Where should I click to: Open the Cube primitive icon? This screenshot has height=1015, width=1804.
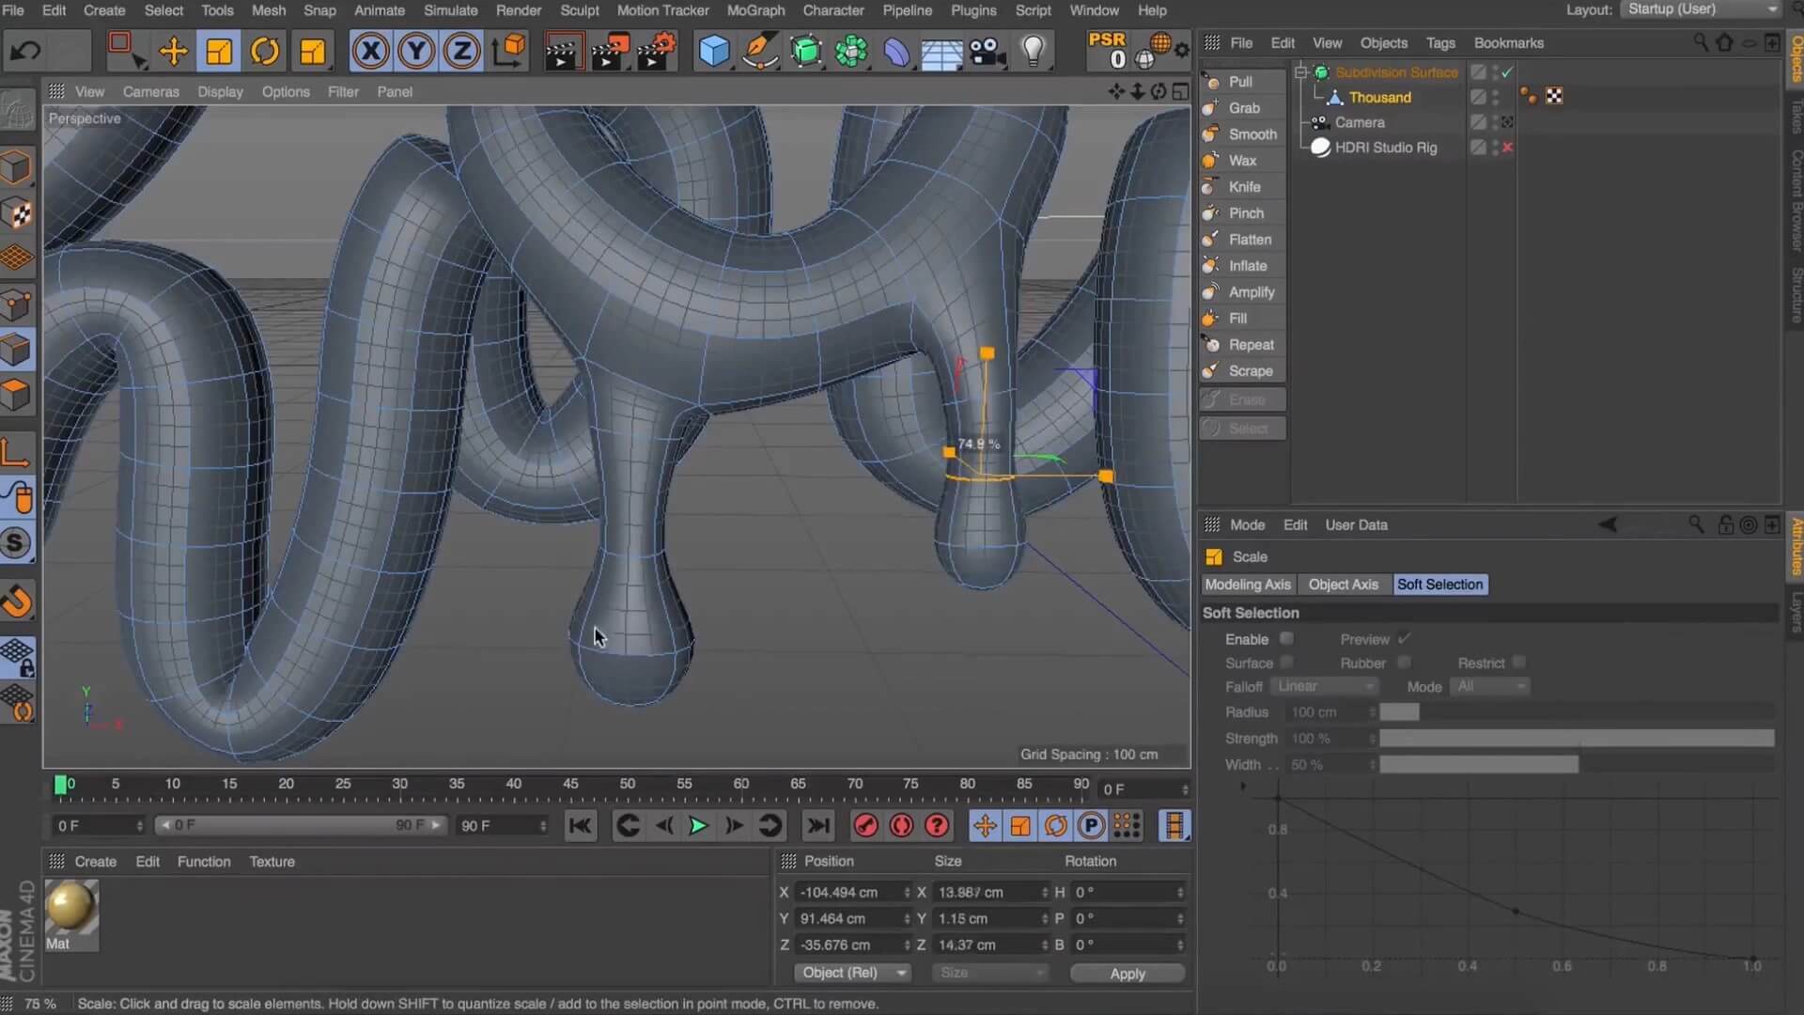tap(714, 51)
